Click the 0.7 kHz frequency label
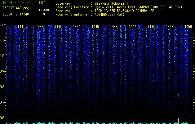Image resolution: width=195 pixels, height=124 pixels. (3, 102)
